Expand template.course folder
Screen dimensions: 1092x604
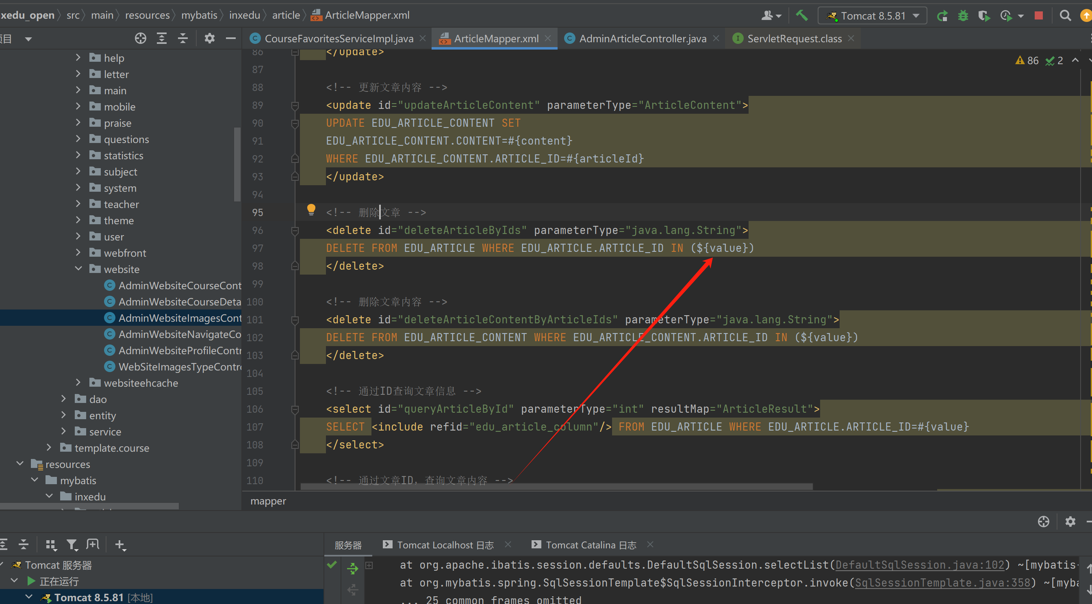tap(49, 447)
